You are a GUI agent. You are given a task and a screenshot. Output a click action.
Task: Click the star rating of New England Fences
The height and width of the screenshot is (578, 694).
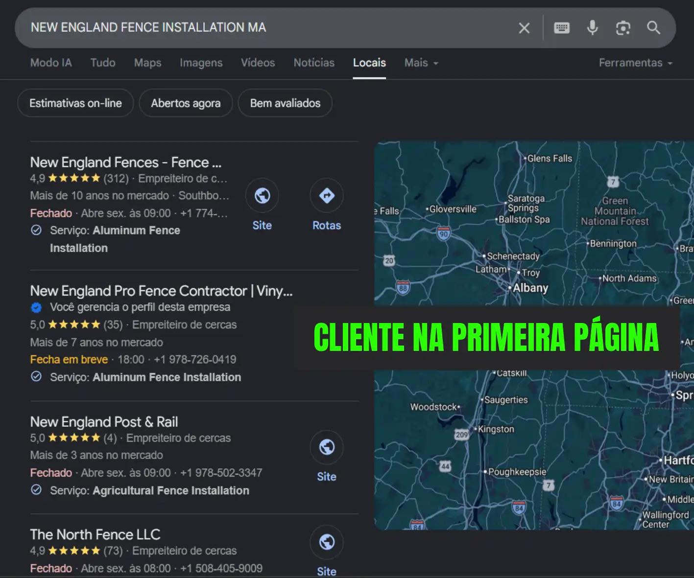click(74, 178)
